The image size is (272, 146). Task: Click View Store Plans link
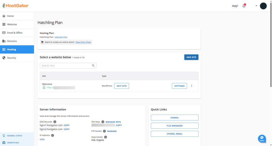pyautogui.click(x=83, y=42)
